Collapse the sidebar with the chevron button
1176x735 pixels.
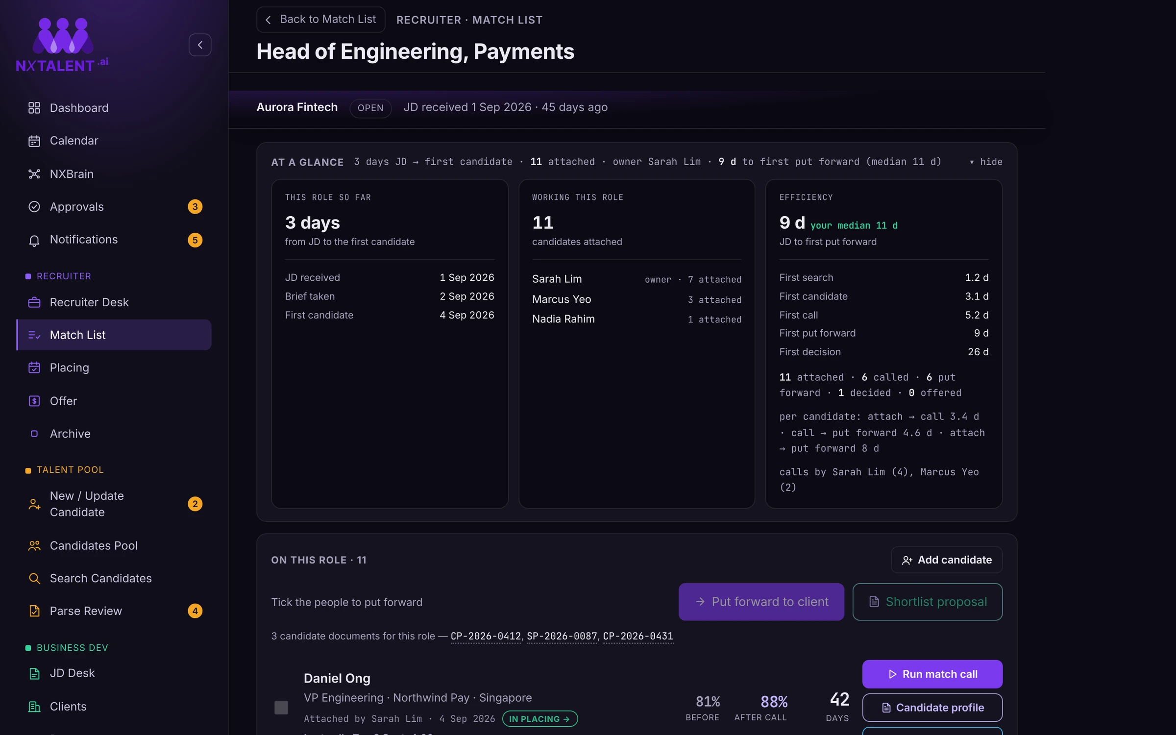200,45
